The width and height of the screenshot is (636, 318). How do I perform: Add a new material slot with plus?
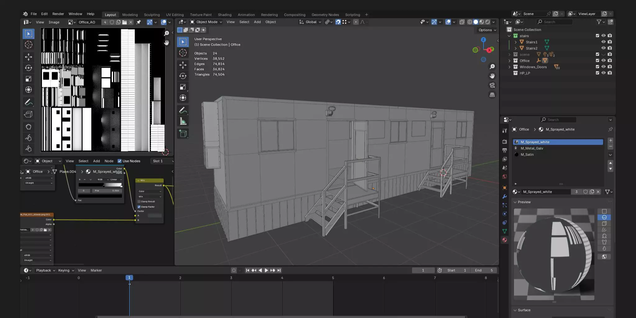point(611,140)
